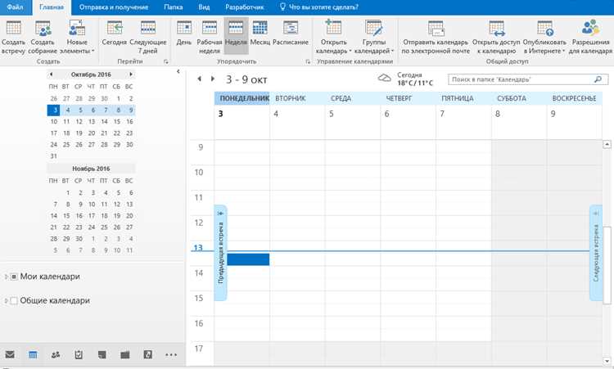614x369 pixels.
Task: Switch to Расписание view
Action: [x=291, y=33]
